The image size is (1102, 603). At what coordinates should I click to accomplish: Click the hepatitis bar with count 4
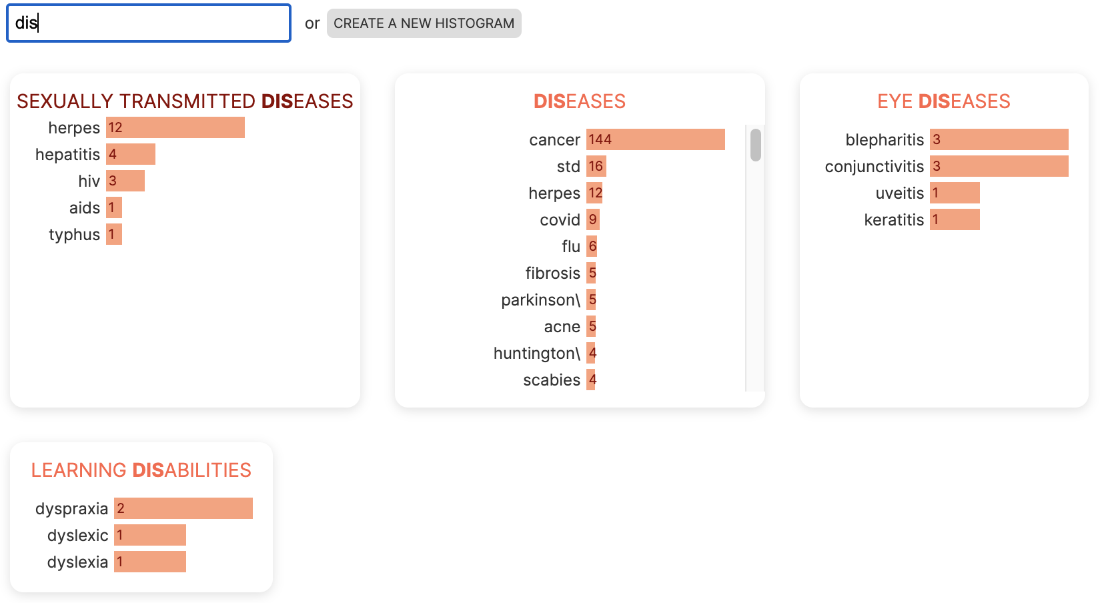pos(131,154)
